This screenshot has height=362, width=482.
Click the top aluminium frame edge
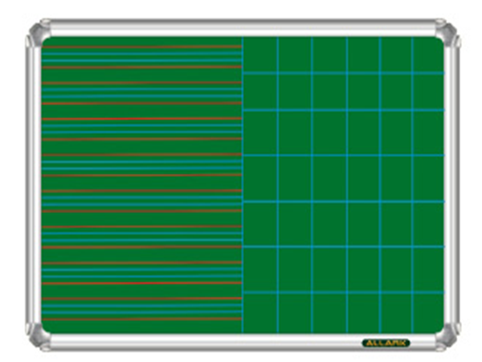pyautogui.click(x=241, y=27)
